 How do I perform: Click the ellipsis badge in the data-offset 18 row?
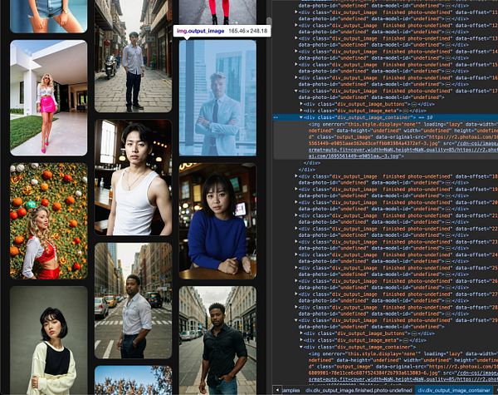(x=448, y=183)
